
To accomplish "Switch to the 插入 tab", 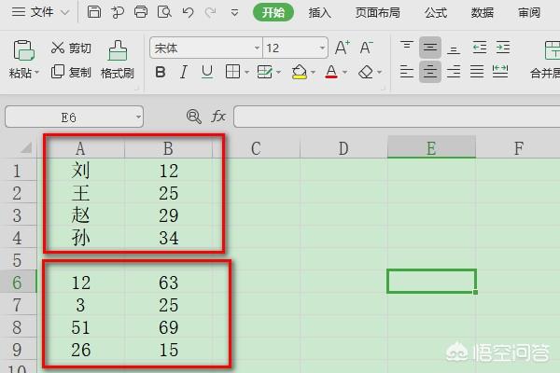I will 319,13.
